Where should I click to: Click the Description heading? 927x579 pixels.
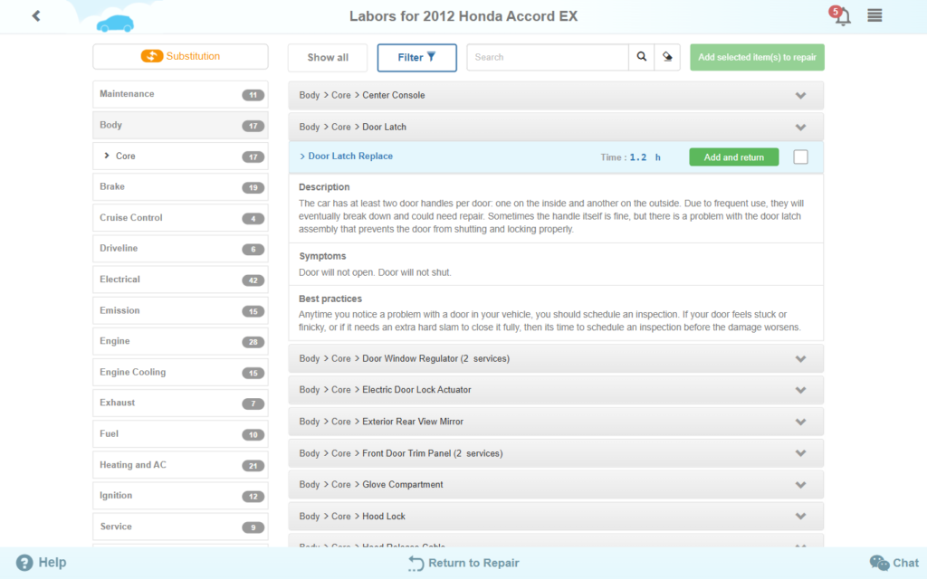[x=324, y=186]
